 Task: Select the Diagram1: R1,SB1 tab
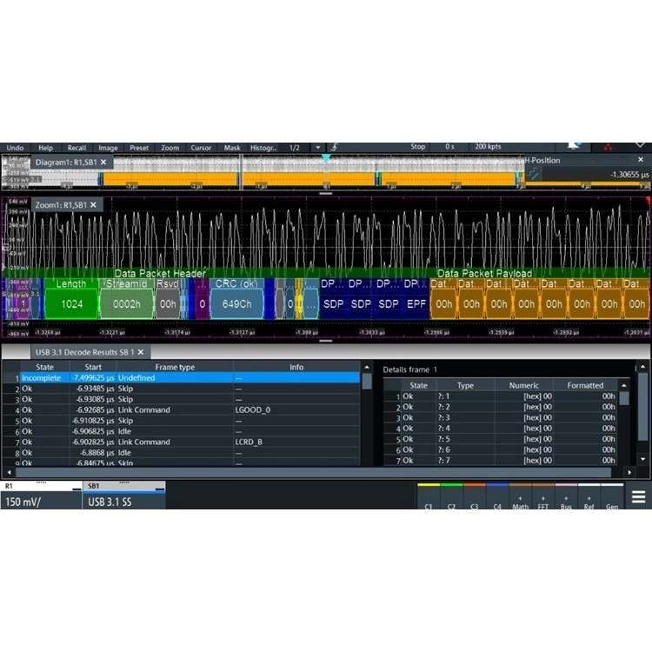click(x=66, y=163)
